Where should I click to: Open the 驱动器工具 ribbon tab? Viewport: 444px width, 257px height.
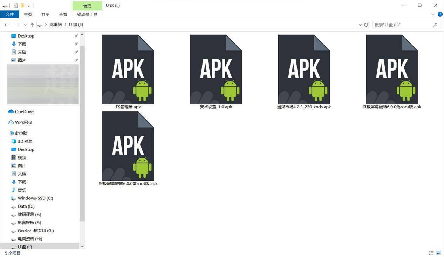point(87,14)
